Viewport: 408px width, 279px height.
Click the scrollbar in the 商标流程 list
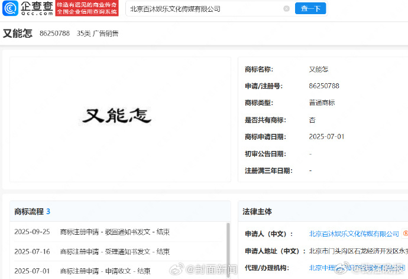click(x=228, y=250)
